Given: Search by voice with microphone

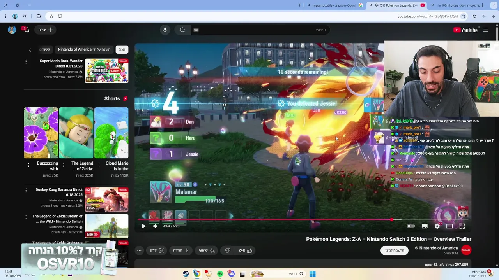Looking at the screenshot, I should click(165, 30).
